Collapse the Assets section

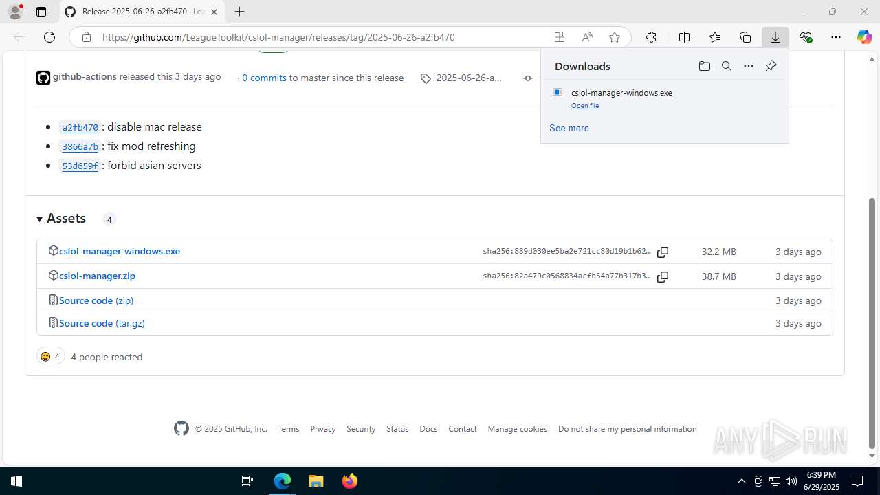pos(61,219)
